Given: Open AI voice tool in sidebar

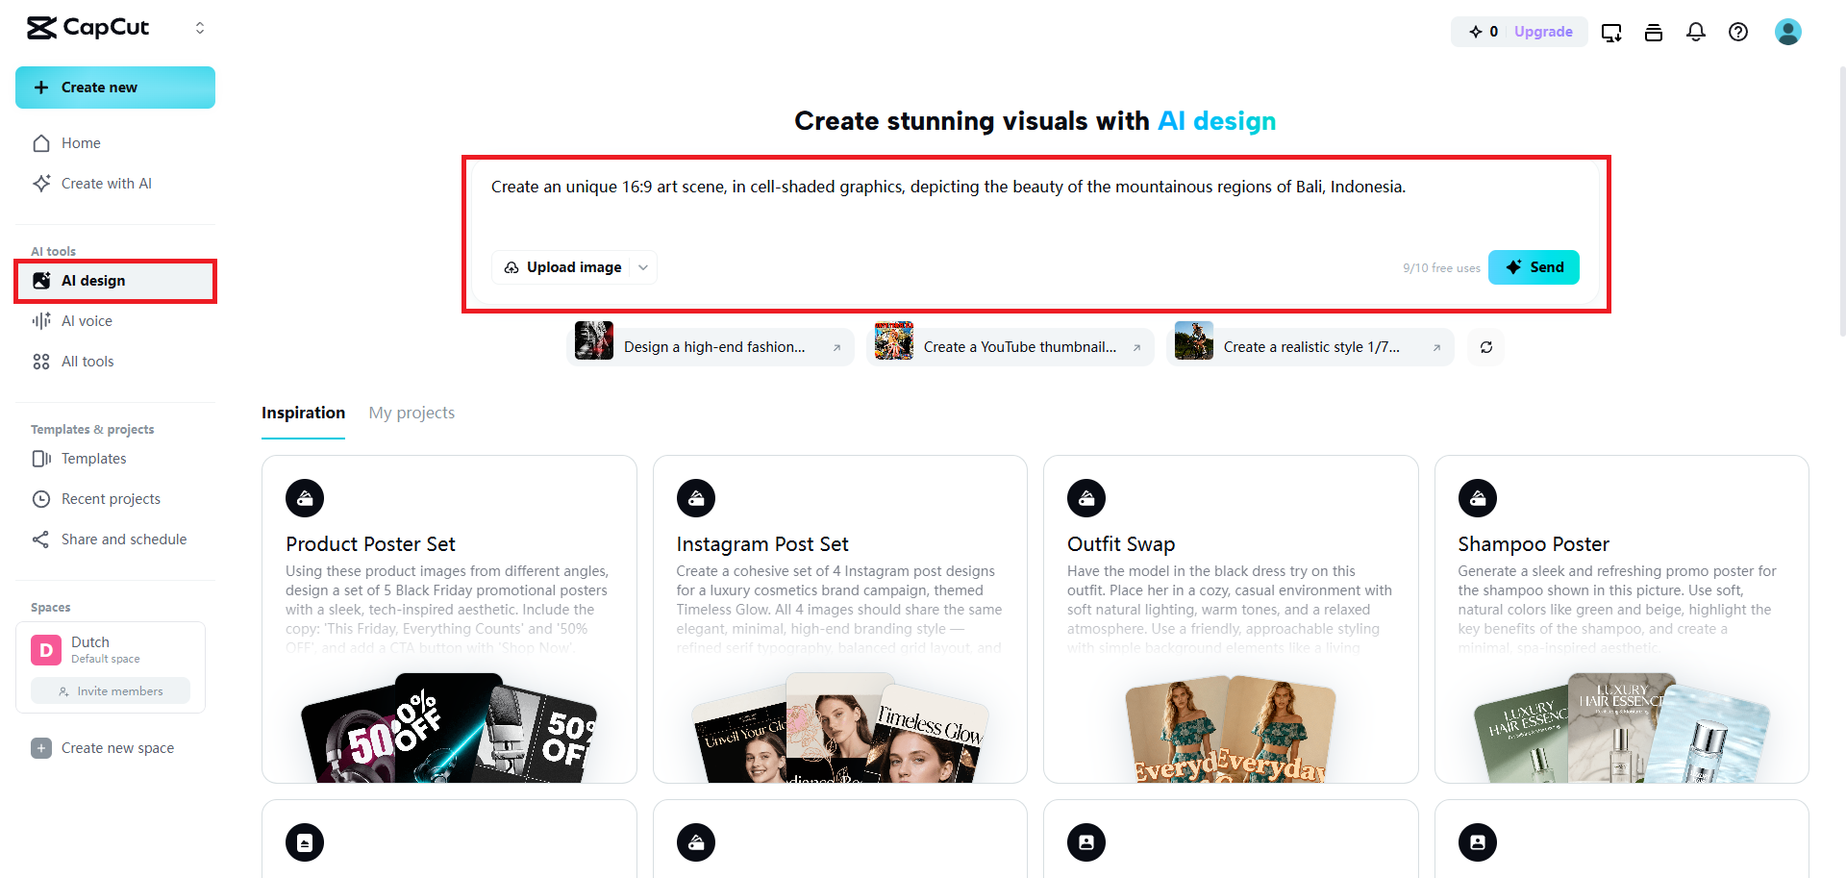Looking at the screenshot, I should (87, 321).
